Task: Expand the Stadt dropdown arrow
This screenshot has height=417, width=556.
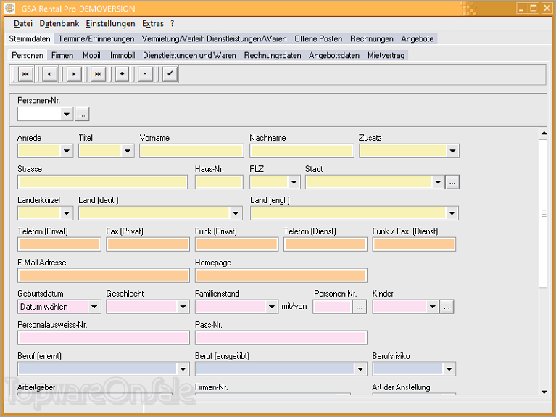Action: click(438, 182)
